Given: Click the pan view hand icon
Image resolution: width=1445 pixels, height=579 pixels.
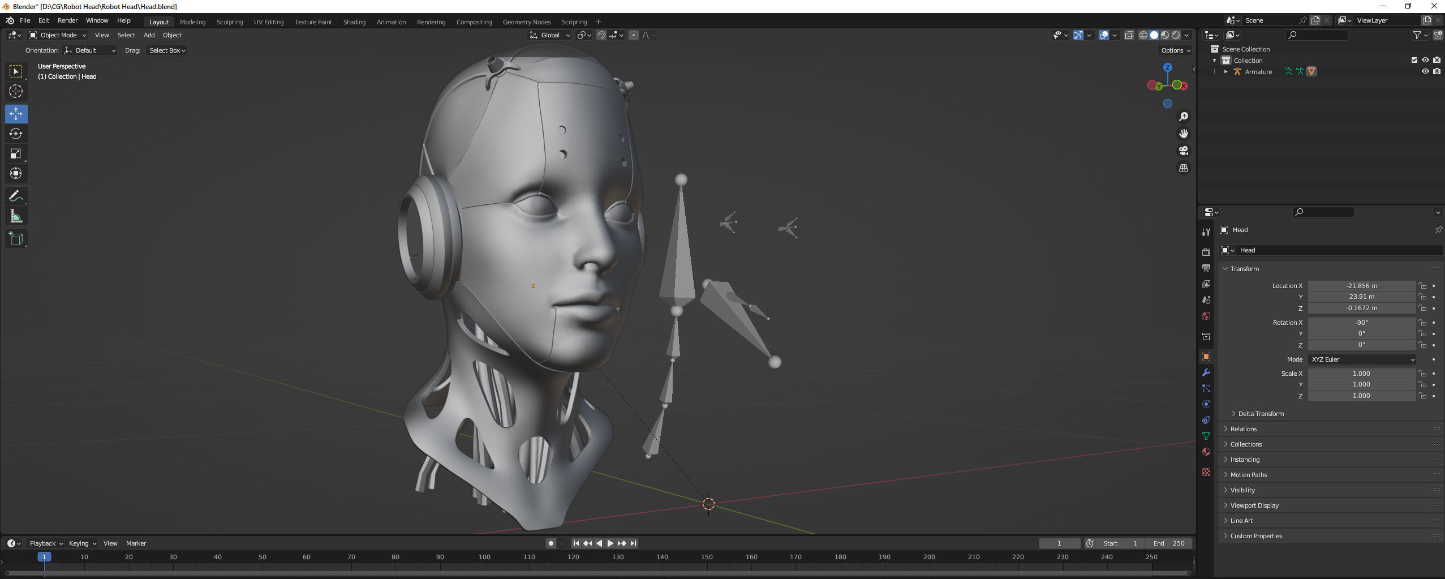Looking at the screenshot, I should click(1183, 134).
